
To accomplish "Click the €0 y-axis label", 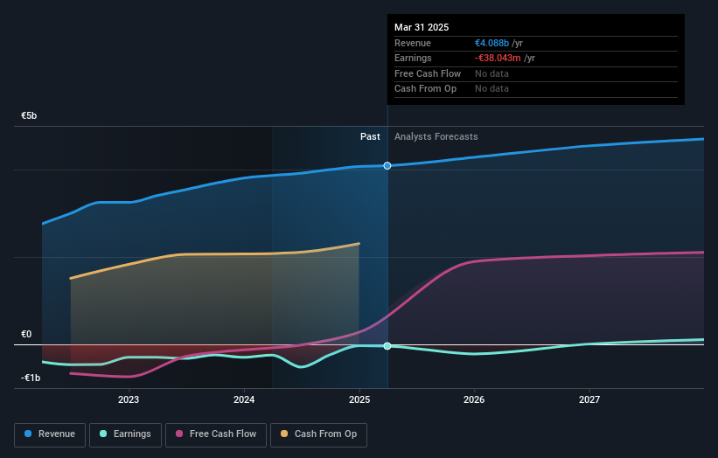I will pyautogui.click(x=26, y=335).
